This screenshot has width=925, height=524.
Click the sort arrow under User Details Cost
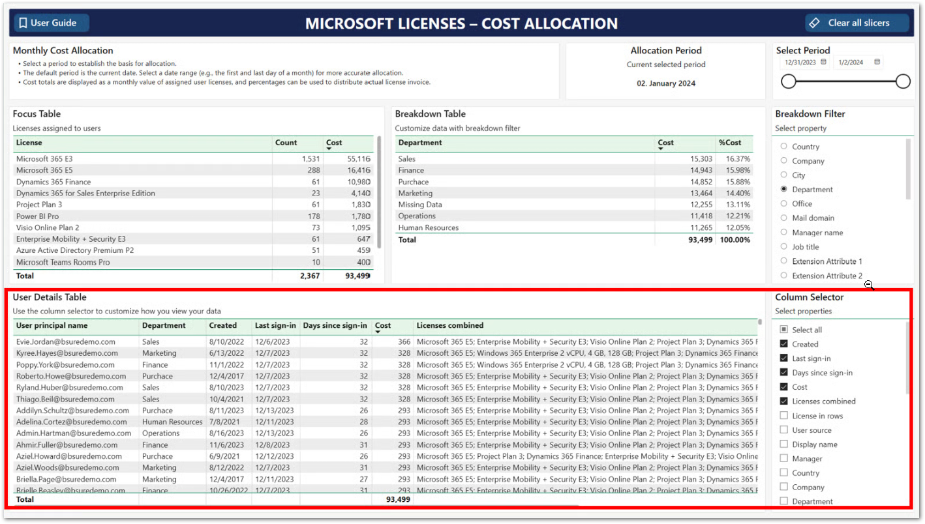tap(378, 332)
